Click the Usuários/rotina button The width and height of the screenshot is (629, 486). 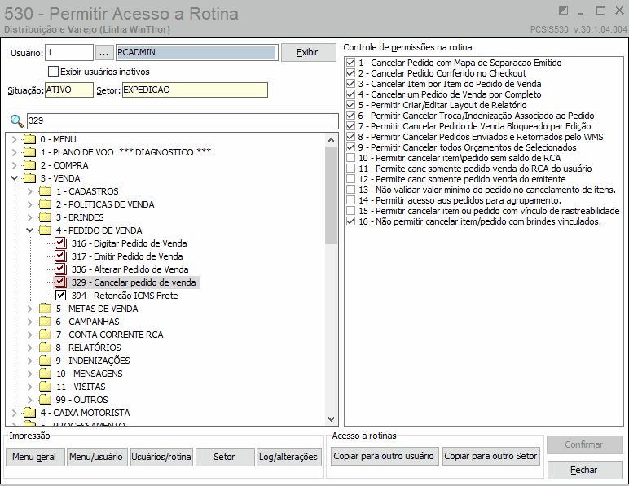161,458
